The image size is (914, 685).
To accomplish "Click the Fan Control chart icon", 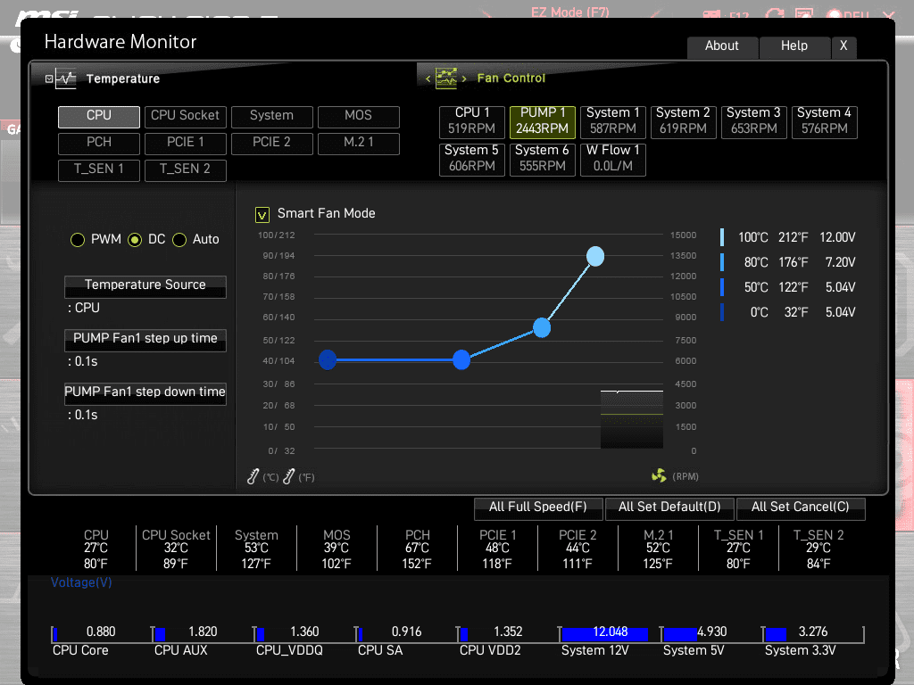I will tap(446, 78).
